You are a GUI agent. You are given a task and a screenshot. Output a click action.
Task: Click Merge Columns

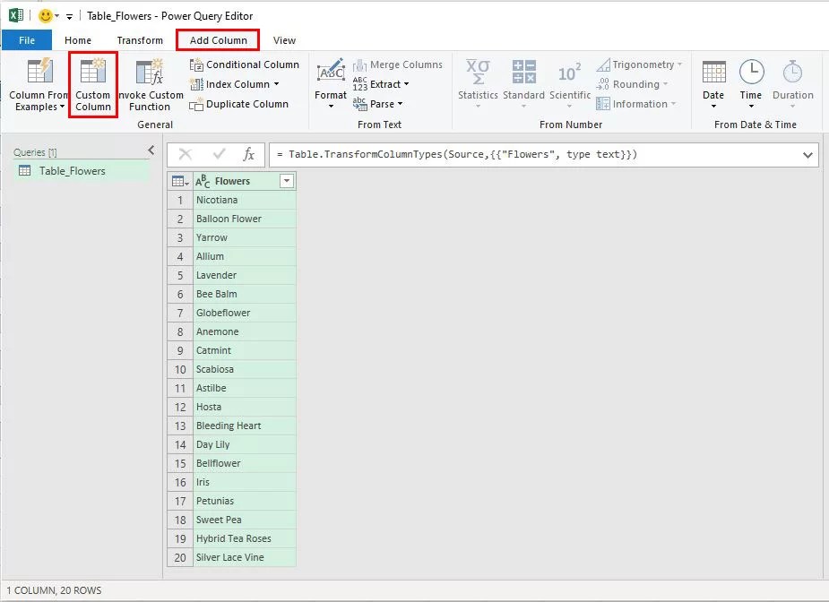398,64
